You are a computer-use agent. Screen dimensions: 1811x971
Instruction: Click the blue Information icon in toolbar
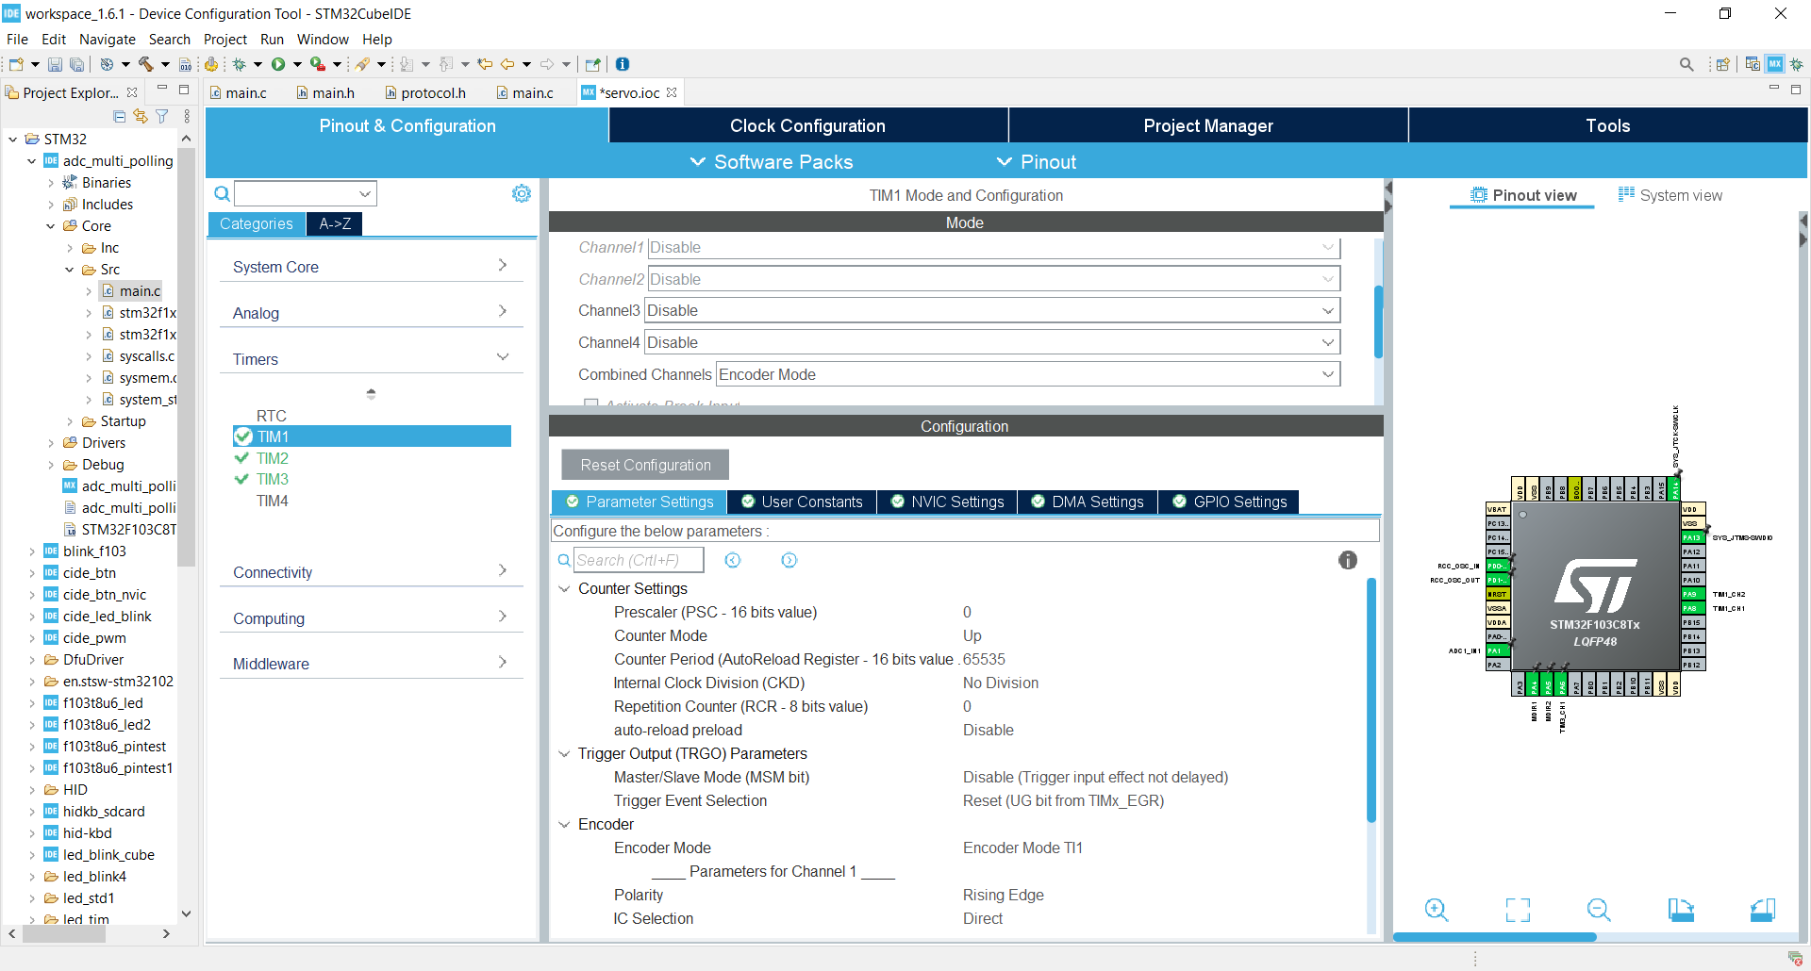(x=623, y=64)
